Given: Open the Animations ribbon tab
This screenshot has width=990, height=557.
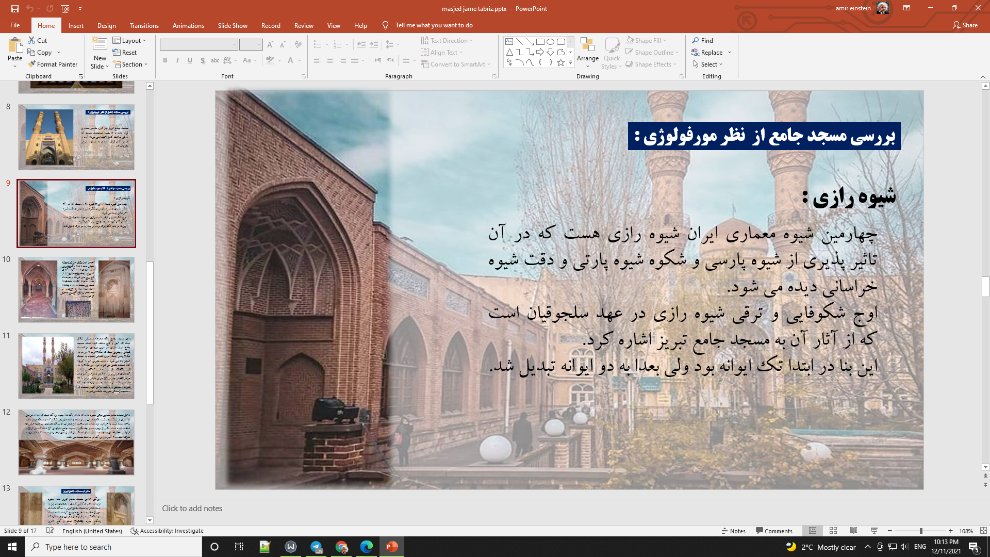Looking at the screenshot, I should click(x=188, y=25).
